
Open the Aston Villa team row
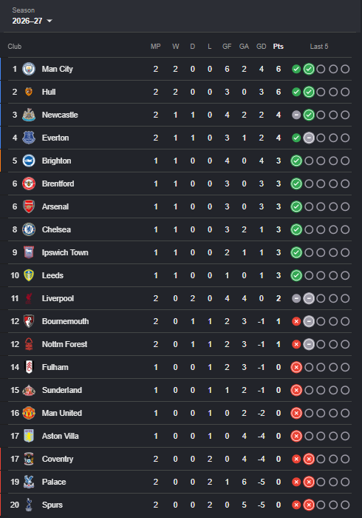coord(180,436)
